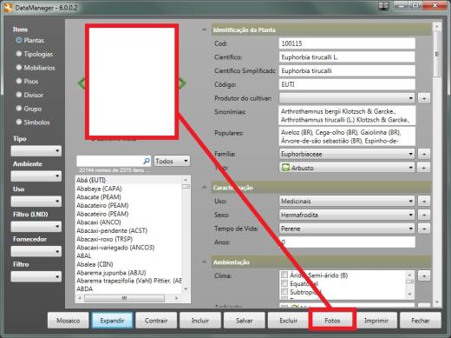The image size is (451, 338).
Task: Select Abacate (PEAM) in plant list
Action: pyautogui.click(x=99, y=197)
